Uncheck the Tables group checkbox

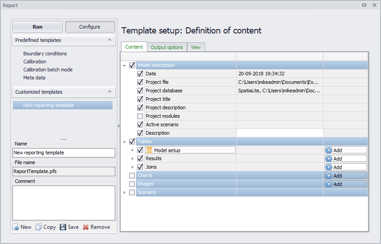[x=132, y=141]
